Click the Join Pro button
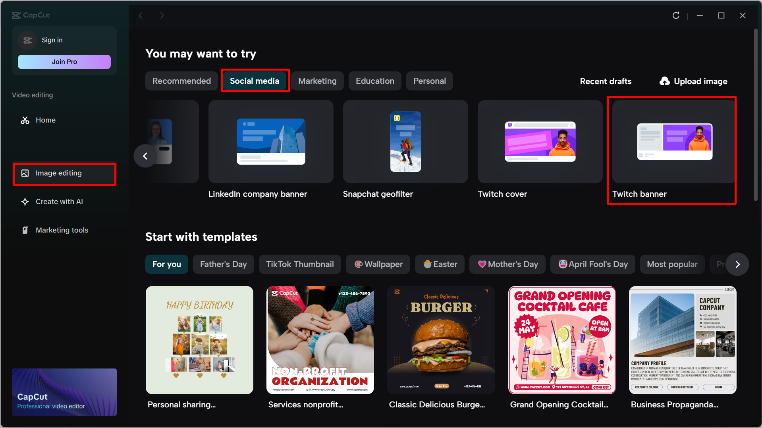The width and height of the screenshot is (762, 428). click(x=64, y=61)
